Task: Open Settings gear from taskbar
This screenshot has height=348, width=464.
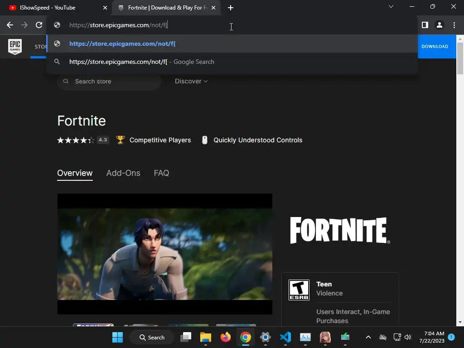Action: click(265, 337)
